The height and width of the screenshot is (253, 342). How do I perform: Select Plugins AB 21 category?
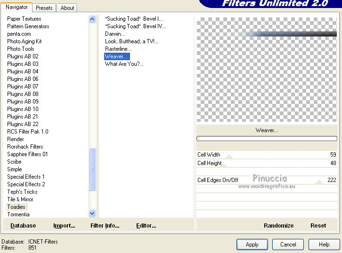(23, 117)
